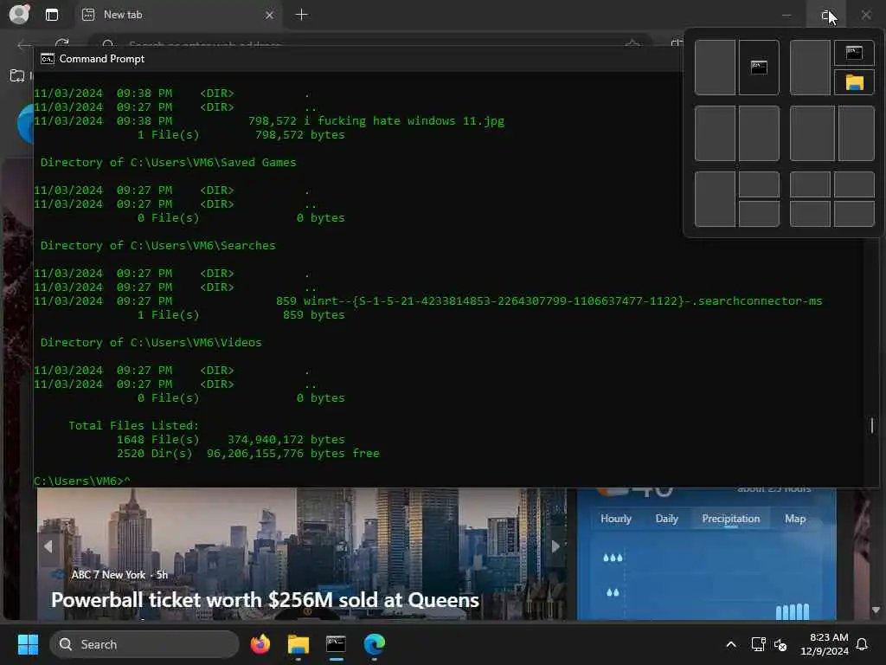
Task: Open ABC 7 New York source link
Action: click(x=108, y=575)
